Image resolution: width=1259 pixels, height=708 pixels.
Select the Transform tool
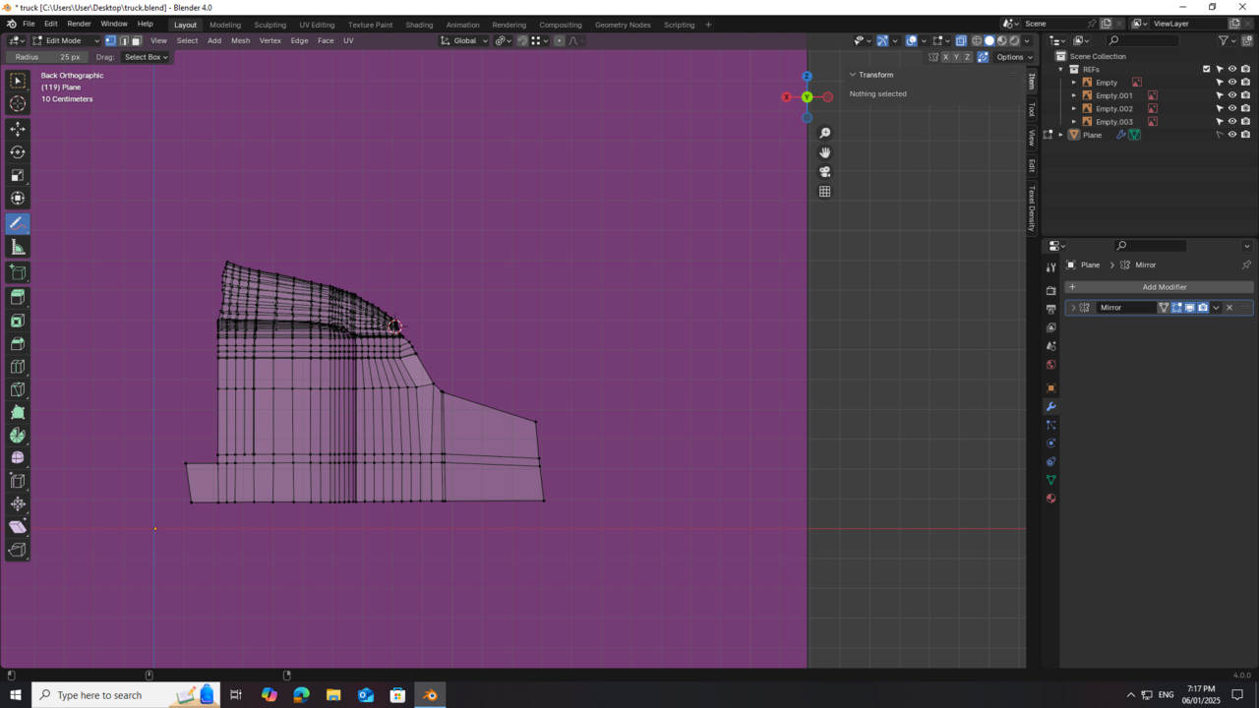(18, 199)
